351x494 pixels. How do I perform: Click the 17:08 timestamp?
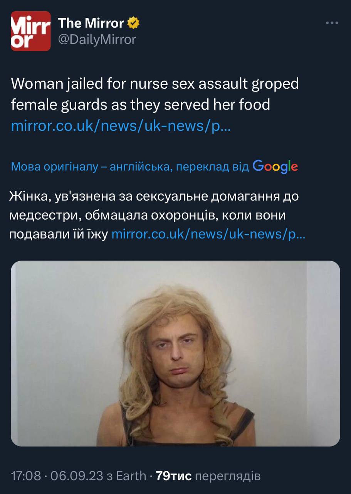pyautogui.click(x=26, y=476)
